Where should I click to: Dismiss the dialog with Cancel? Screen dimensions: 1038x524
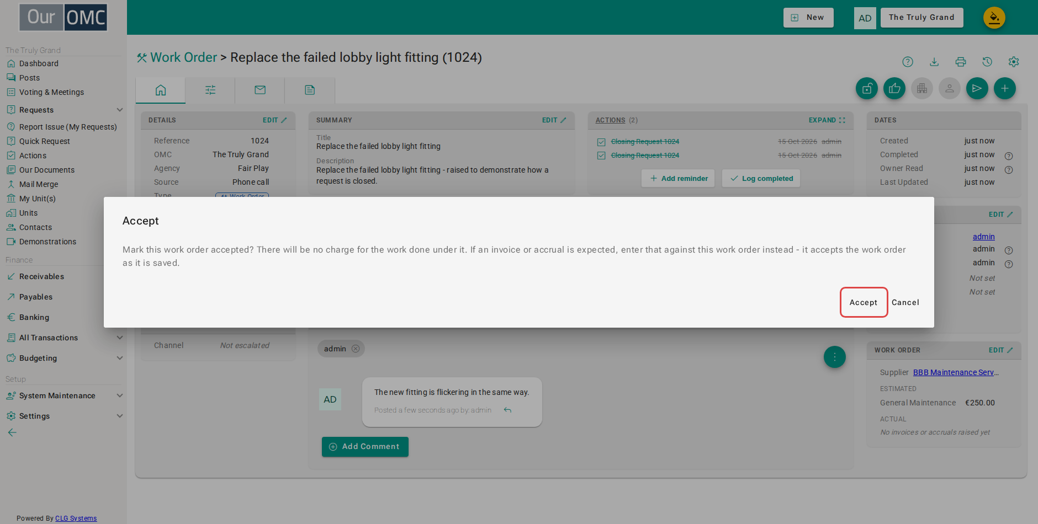tap(905, 302)
